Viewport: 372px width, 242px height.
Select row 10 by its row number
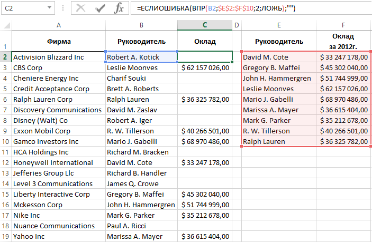coord(5,141)
